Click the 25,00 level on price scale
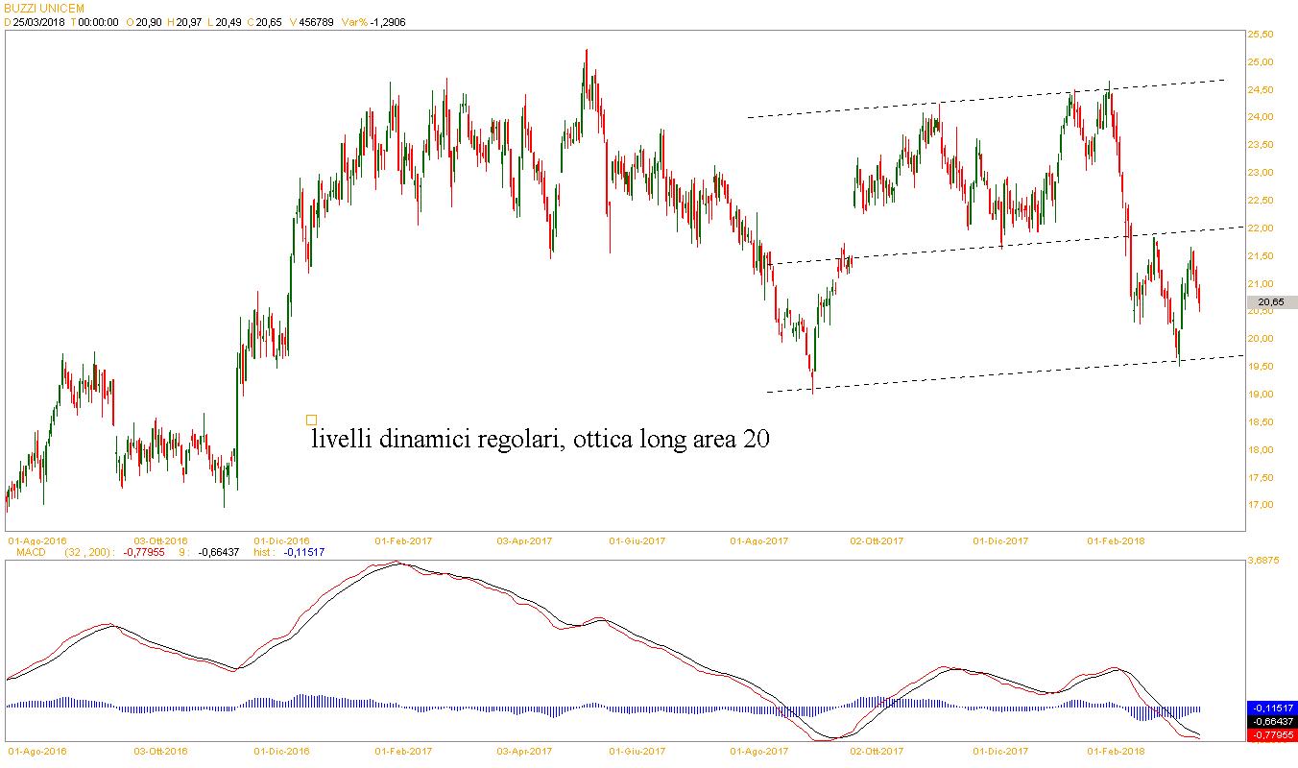 point(1259,62)
